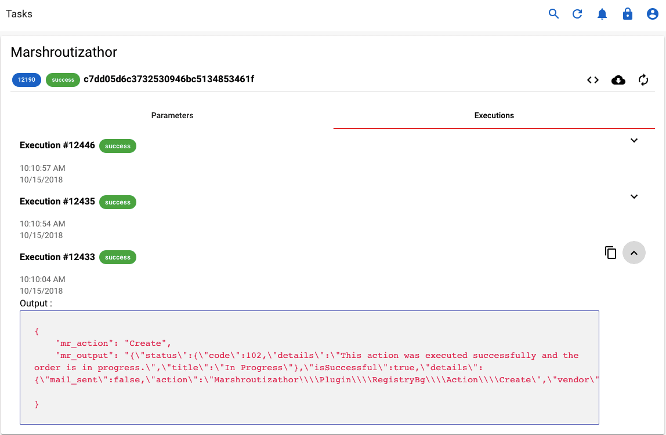Expand Execution #12435 details
This screenshot has height=435, width=666.
coord(634,196)
